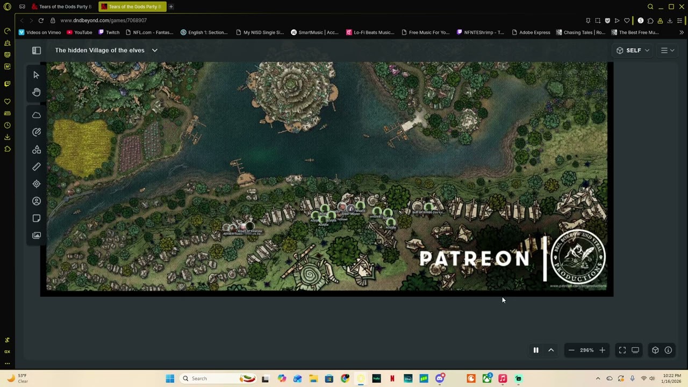Enter fullscreen map view
Screen dimensions: 688x387
click(x=622, y=350)
